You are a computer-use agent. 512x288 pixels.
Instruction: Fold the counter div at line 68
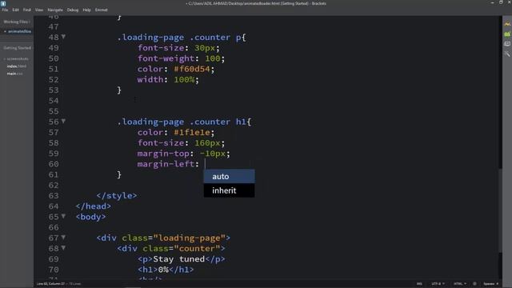[64, 248]
